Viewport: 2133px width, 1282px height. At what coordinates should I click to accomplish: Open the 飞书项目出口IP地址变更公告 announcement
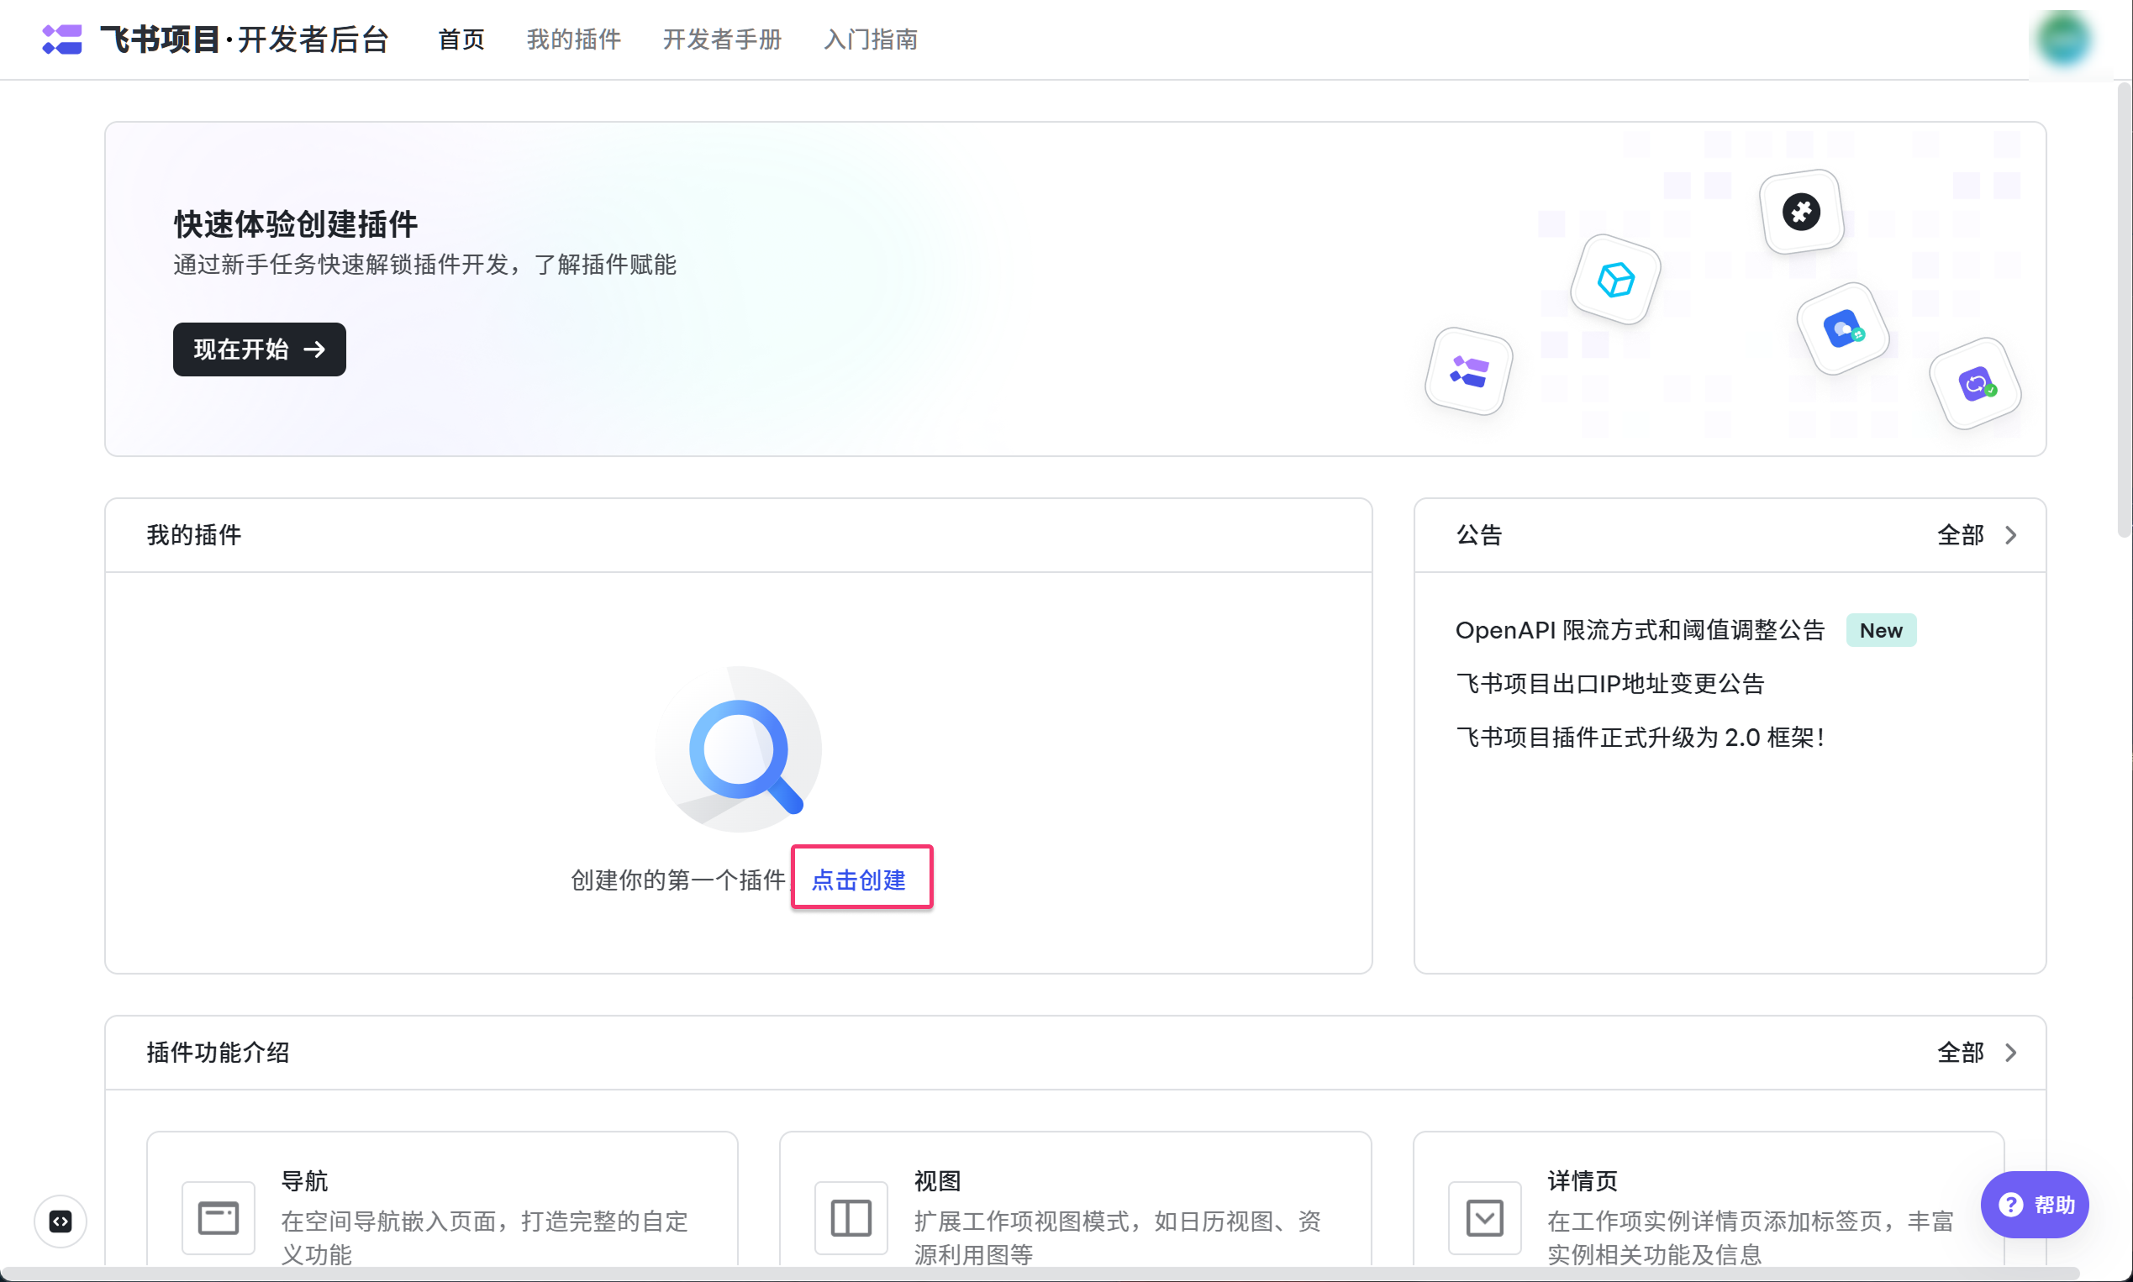point(1609,683)
